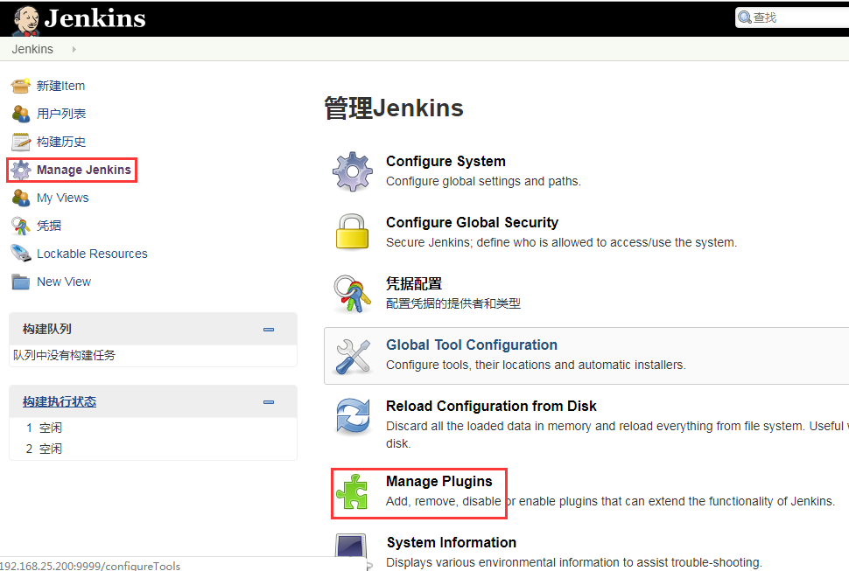849x571 pixels.
Task: Click inside the 查找 search box
Action: tap(792, 17)
